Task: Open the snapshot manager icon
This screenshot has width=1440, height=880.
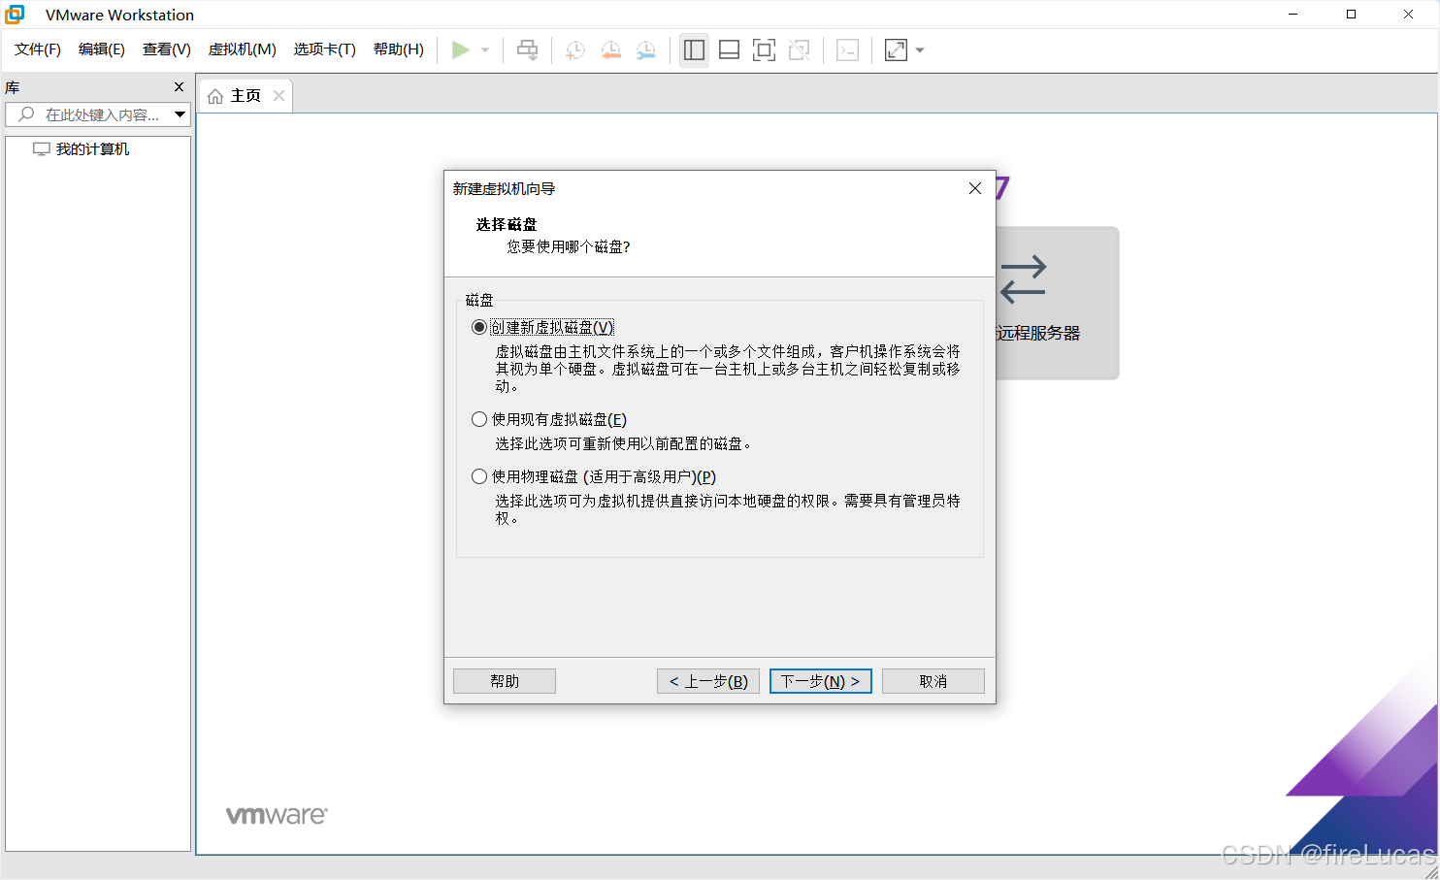Action: tap(645, 50)
